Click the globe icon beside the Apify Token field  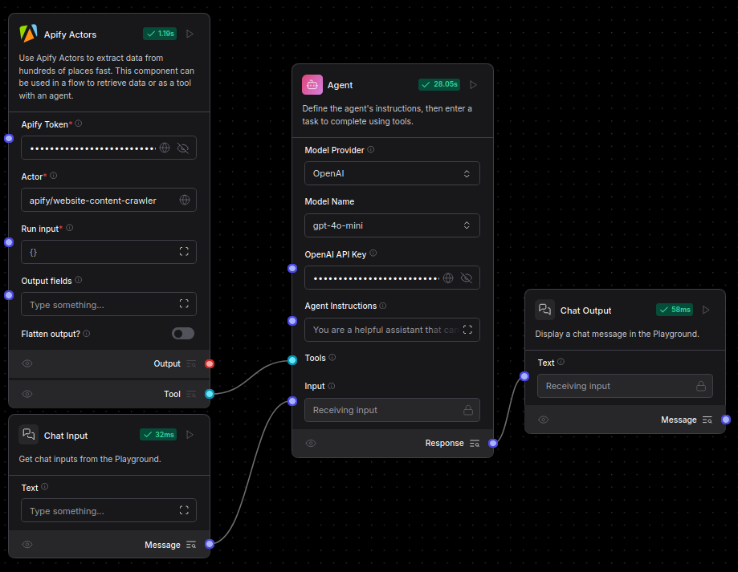[164, 148]
